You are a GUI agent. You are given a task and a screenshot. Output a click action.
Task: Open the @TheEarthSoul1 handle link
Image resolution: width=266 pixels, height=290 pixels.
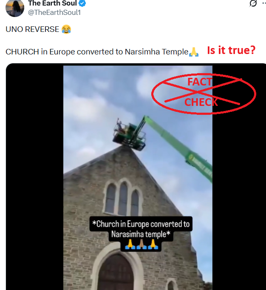(x=54, y=12)
